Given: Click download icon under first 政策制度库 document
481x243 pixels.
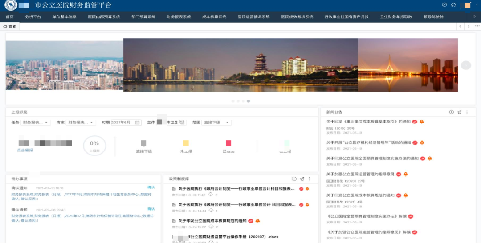Looking at the screenshot, I should (211, 195).
